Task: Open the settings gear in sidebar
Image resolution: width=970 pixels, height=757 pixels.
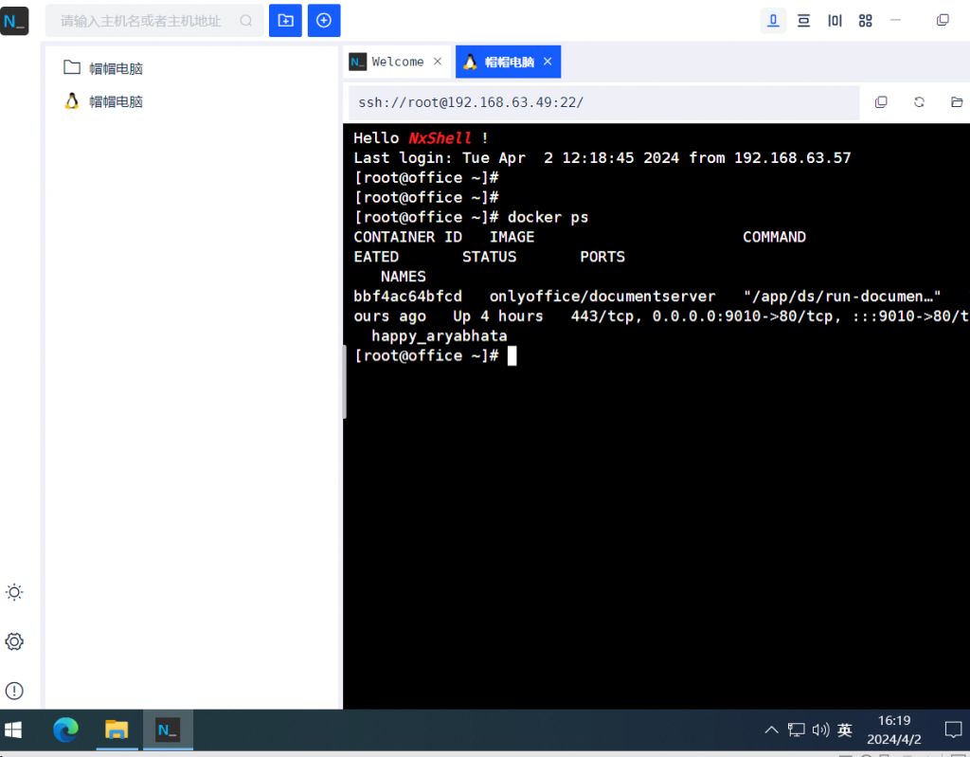Action: pos(14,641)
